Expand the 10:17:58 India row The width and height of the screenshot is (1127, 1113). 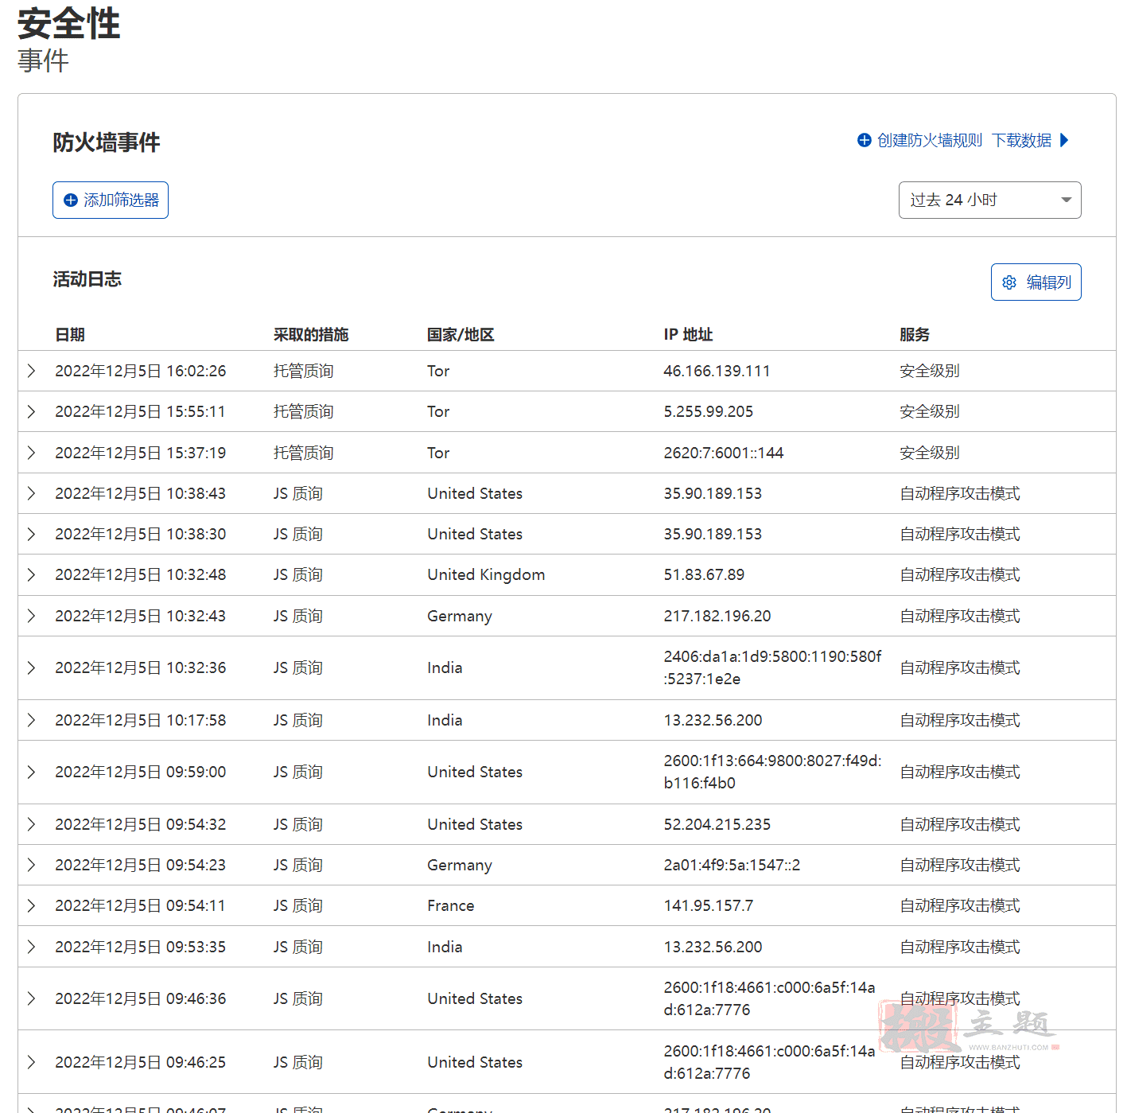[31, 720]
